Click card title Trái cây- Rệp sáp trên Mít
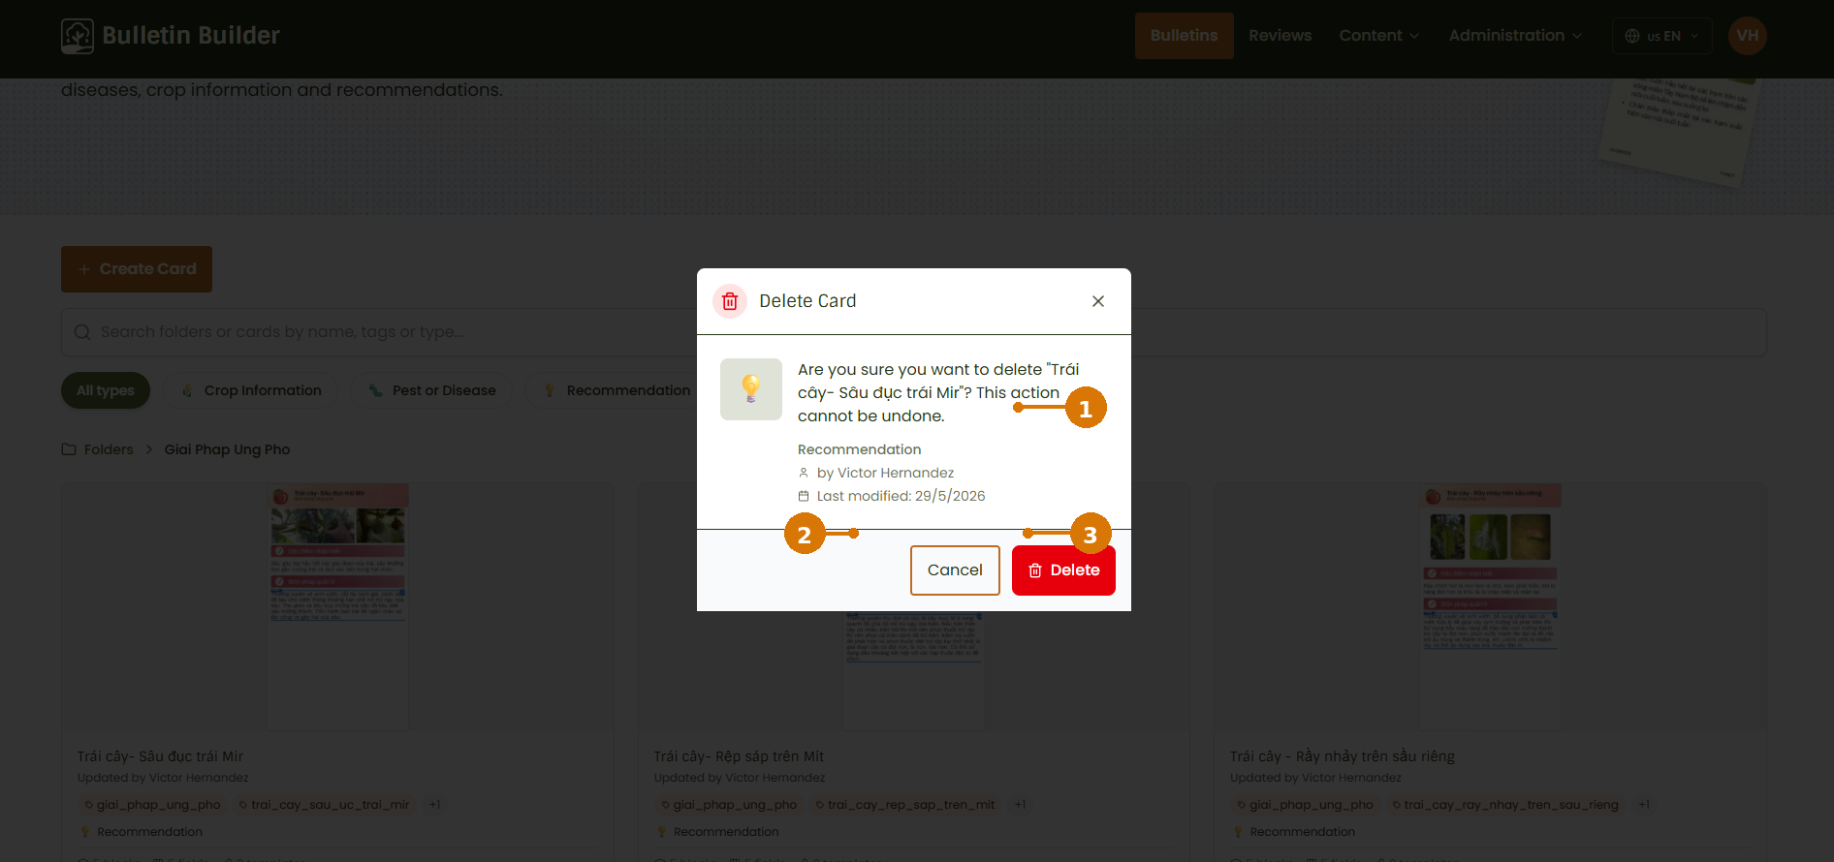This screenshot has height=862, width=1834. tap(739, 756)
